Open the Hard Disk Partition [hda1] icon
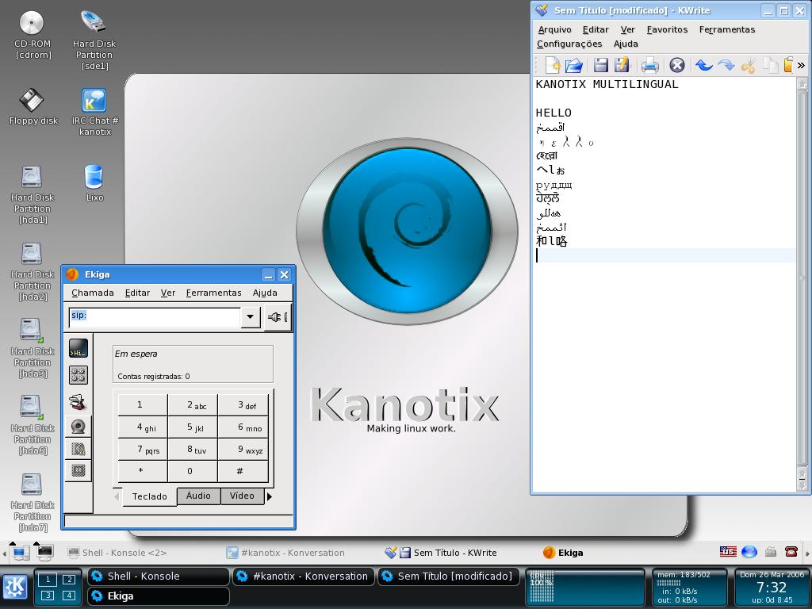Image resolution: width=812 pixels, height=609 pixels. point(32,194)
